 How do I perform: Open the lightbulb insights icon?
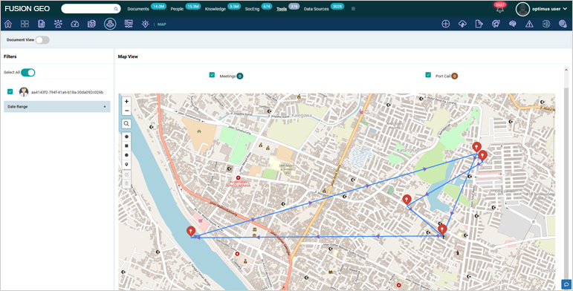pyautogui.click(x=146, y=24)
